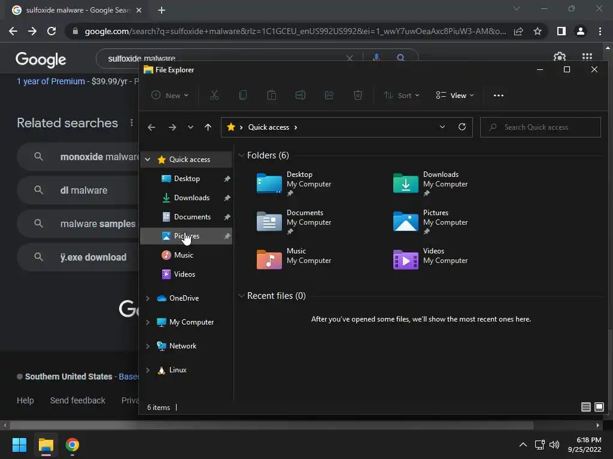Click Chrome reload page button
This screenshot has height=459, width=613.
(x=51, y=31)
